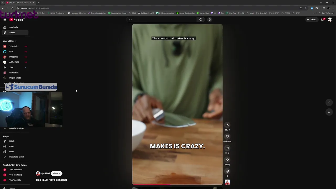Reload the page
The image size is (336, 189).
click(x=12, y=8)
